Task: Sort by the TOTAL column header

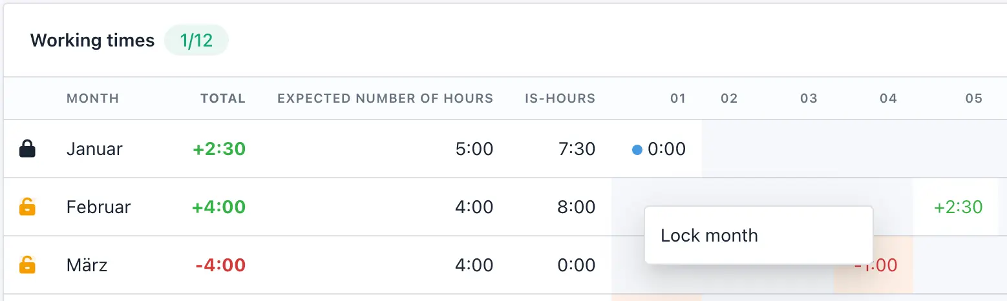Action: point(223,99)
